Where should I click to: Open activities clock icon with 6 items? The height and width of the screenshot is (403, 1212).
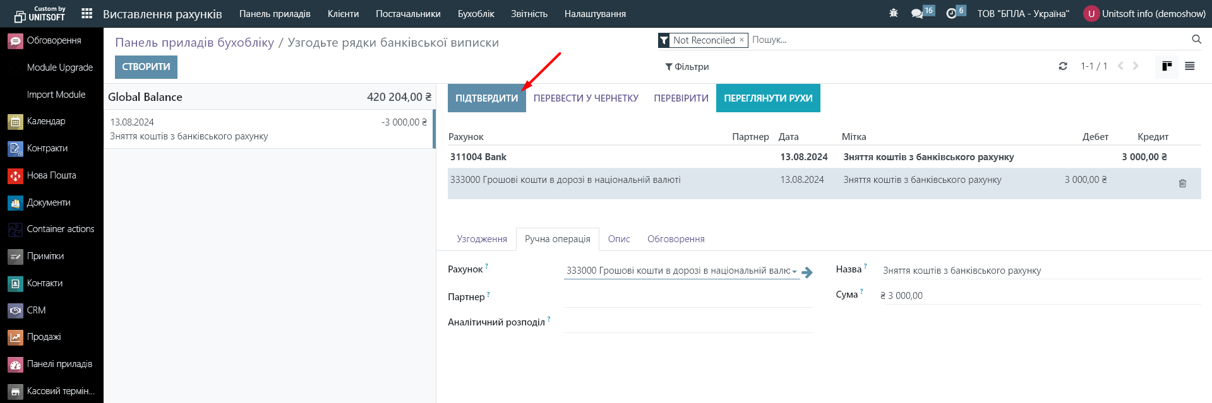coord(956,13)
